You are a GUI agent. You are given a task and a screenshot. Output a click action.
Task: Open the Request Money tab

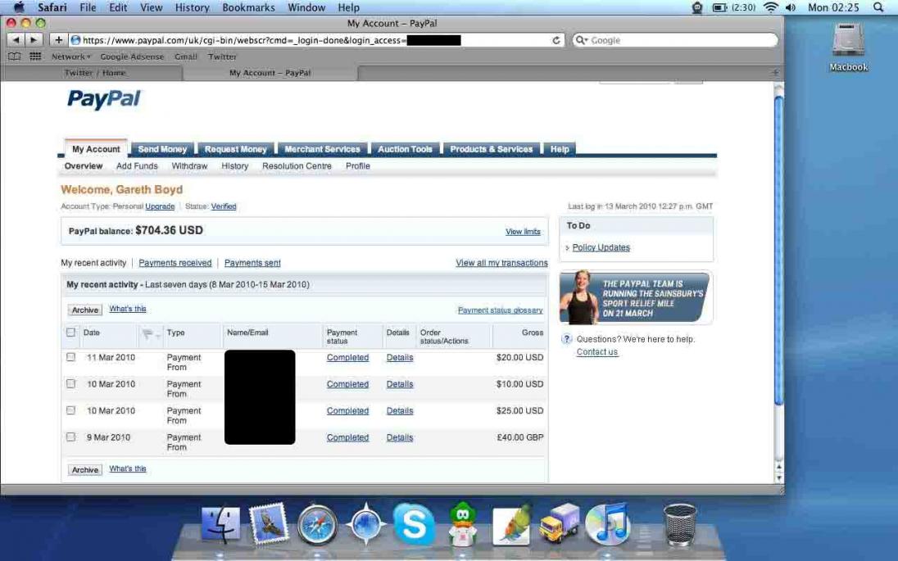235,149
